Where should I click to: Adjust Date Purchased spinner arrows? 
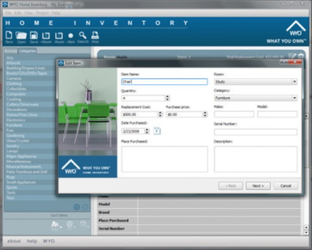pyautogui.click(x=147, y=131)
